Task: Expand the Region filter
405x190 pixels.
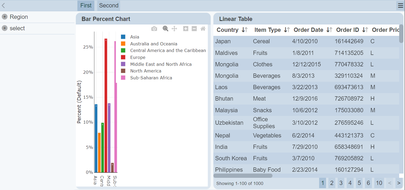Action: click(5, 17)
